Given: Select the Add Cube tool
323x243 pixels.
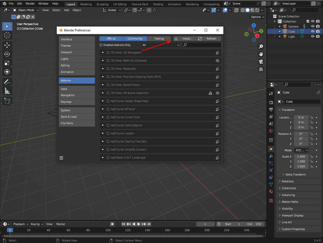Looking at the screenshot, I should pyautogui.click(x=7, y=101).
